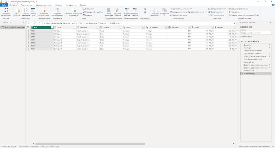Viewport: 275px width, 148px height.
Task: Open the Дохід column filter dropdown
Action: click(212, 27)
